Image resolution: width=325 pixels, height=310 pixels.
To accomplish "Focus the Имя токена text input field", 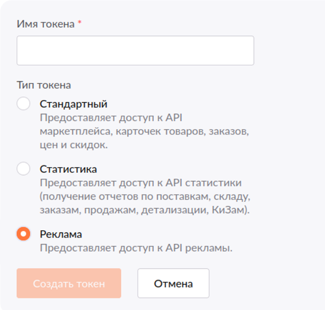I will pos(135,50).
